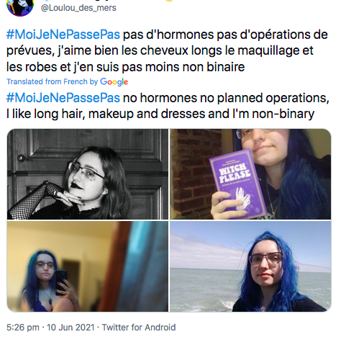The height and width of the screenshot is (342, 341).
Task: Click the phone in the mirror selfie
Action: (61, 282)
